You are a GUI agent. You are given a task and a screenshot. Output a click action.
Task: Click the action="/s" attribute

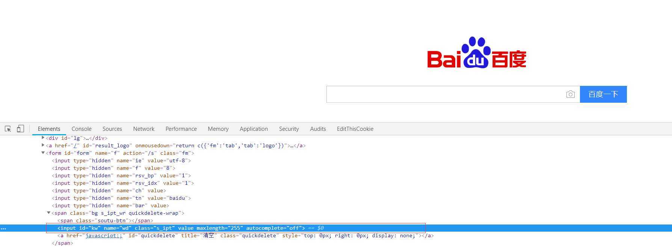pyautogui.click(x=140, y=153)
